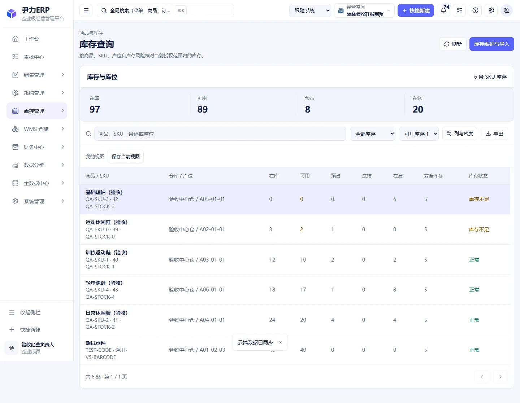Open the 经营空间 workspace selector
Viewport: 520px width, 403px height.
tap(364, 10)
